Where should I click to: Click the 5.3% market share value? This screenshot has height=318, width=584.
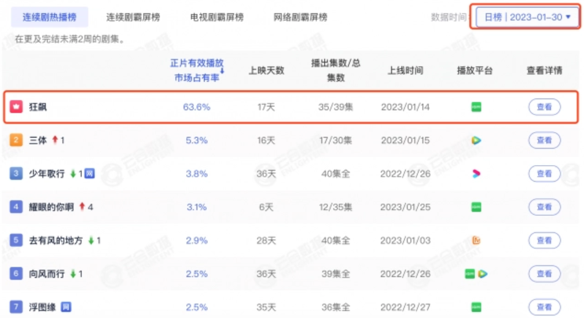point(197,140)
